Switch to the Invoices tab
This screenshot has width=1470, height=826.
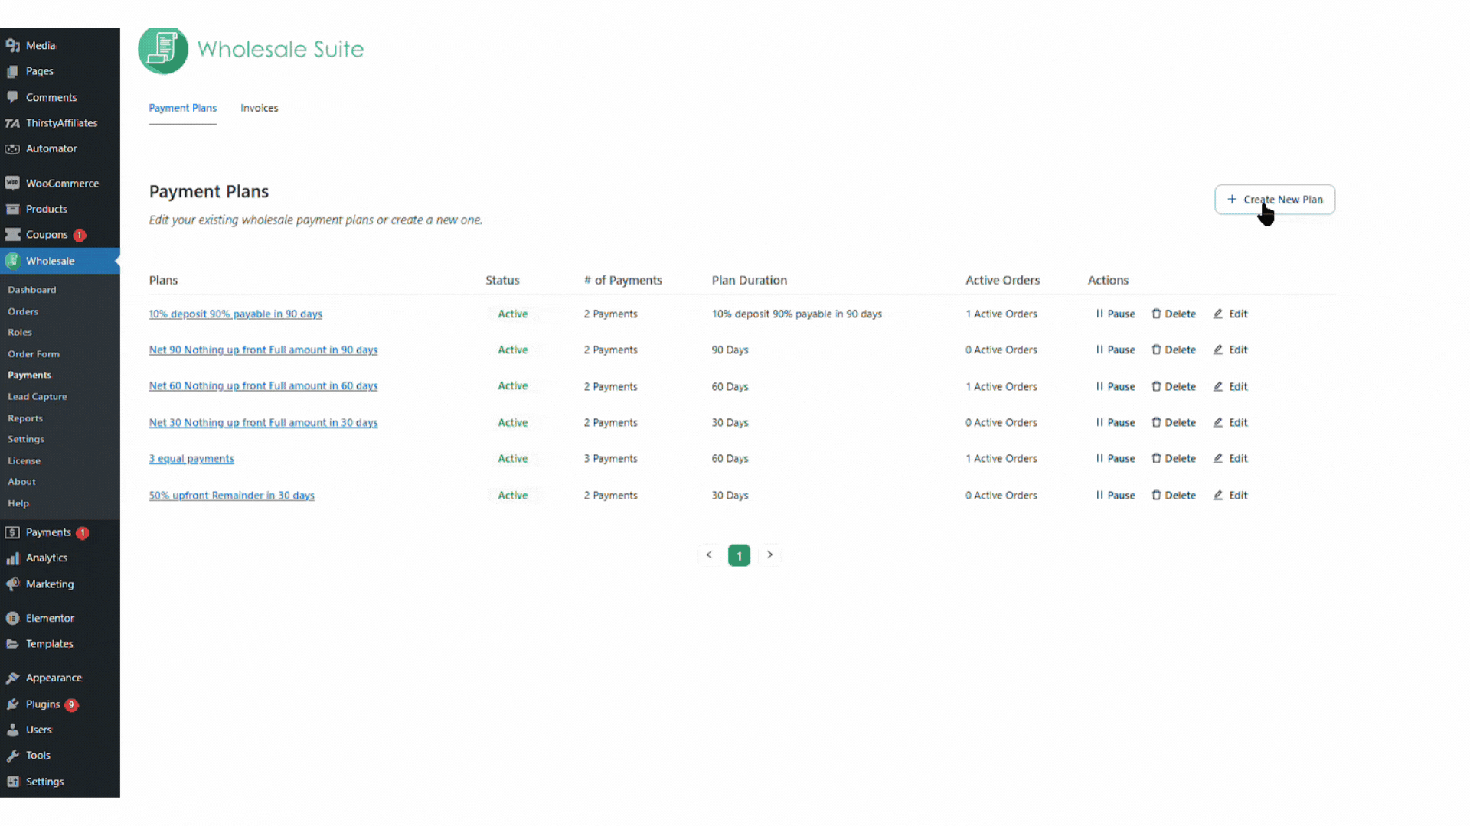tap(260, 108)
